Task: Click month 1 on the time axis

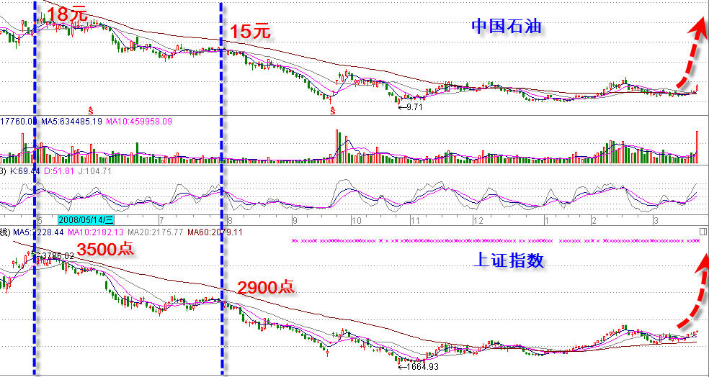Action: 546,221
